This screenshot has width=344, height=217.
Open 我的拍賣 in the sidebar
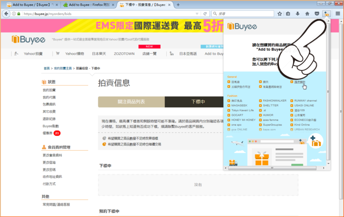point(49,90)
